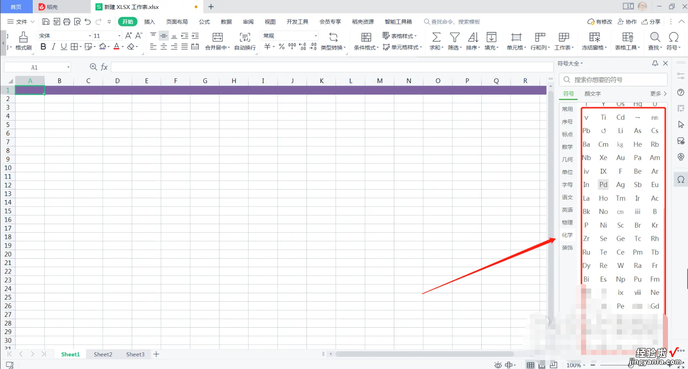Click the print preview icon
The height and width of the screenshot is (369, 688).
pyautogui.click(x=77, y=21)
